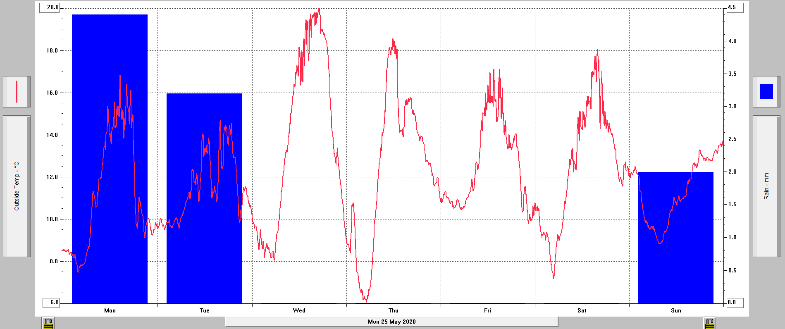Image resolution: width=785 pixels, height=329 pixels.
Task: Click the blue square rain color swatch
Action: coord(766,92)
